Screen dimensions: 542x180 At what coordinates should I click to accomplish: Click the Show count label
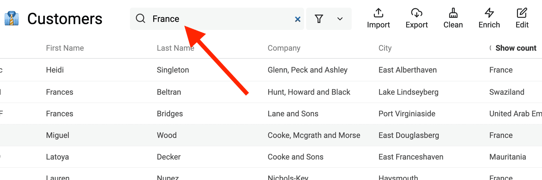pyautogui.click(x=516, y=48)
